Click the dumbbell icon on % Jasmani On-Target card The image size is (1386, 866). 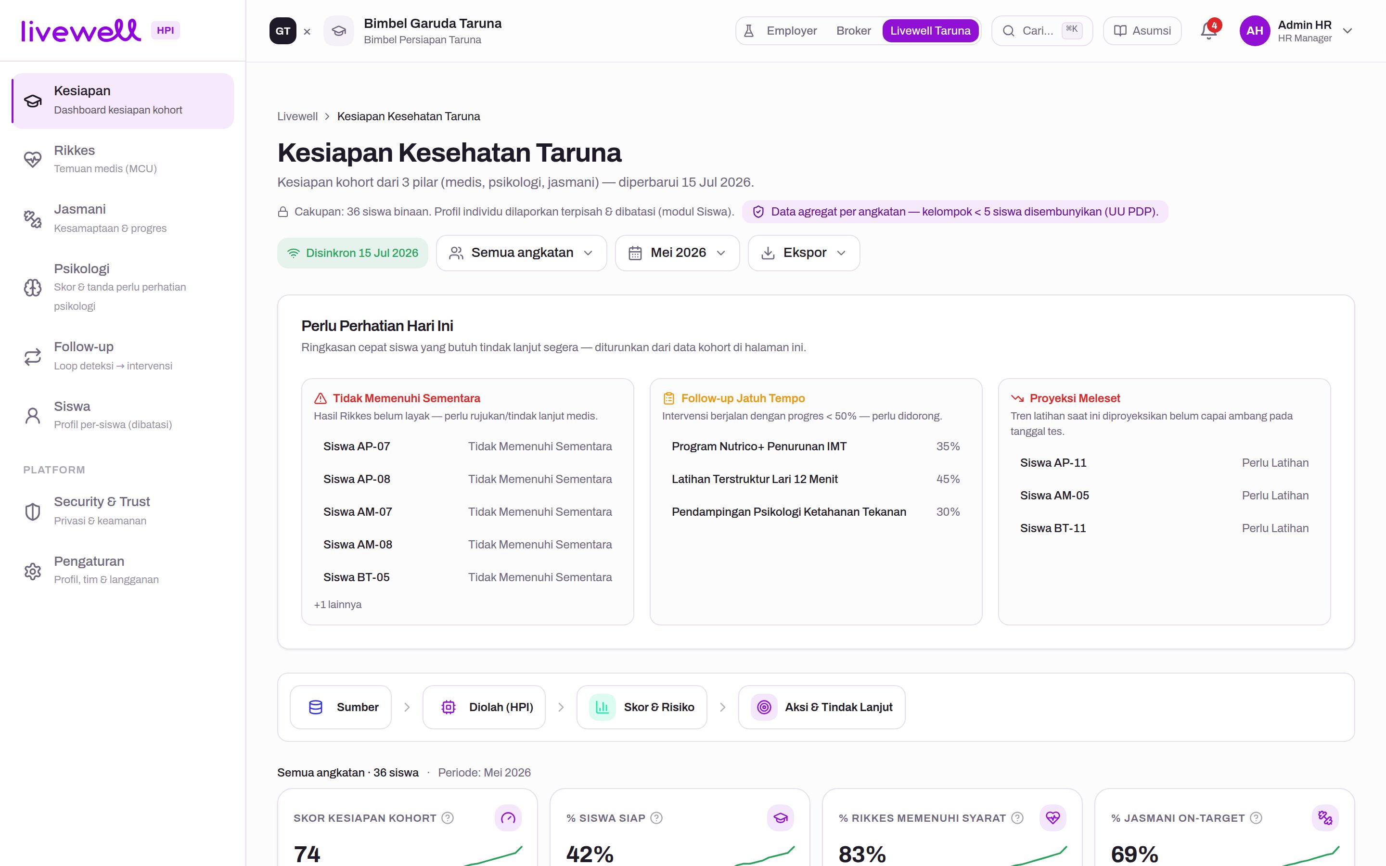point(1325,818)
